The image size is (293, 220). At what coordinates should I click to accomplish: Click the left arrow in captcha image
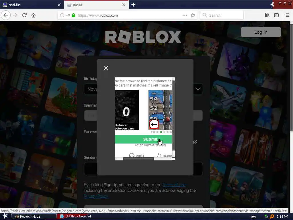click(154, 124)
